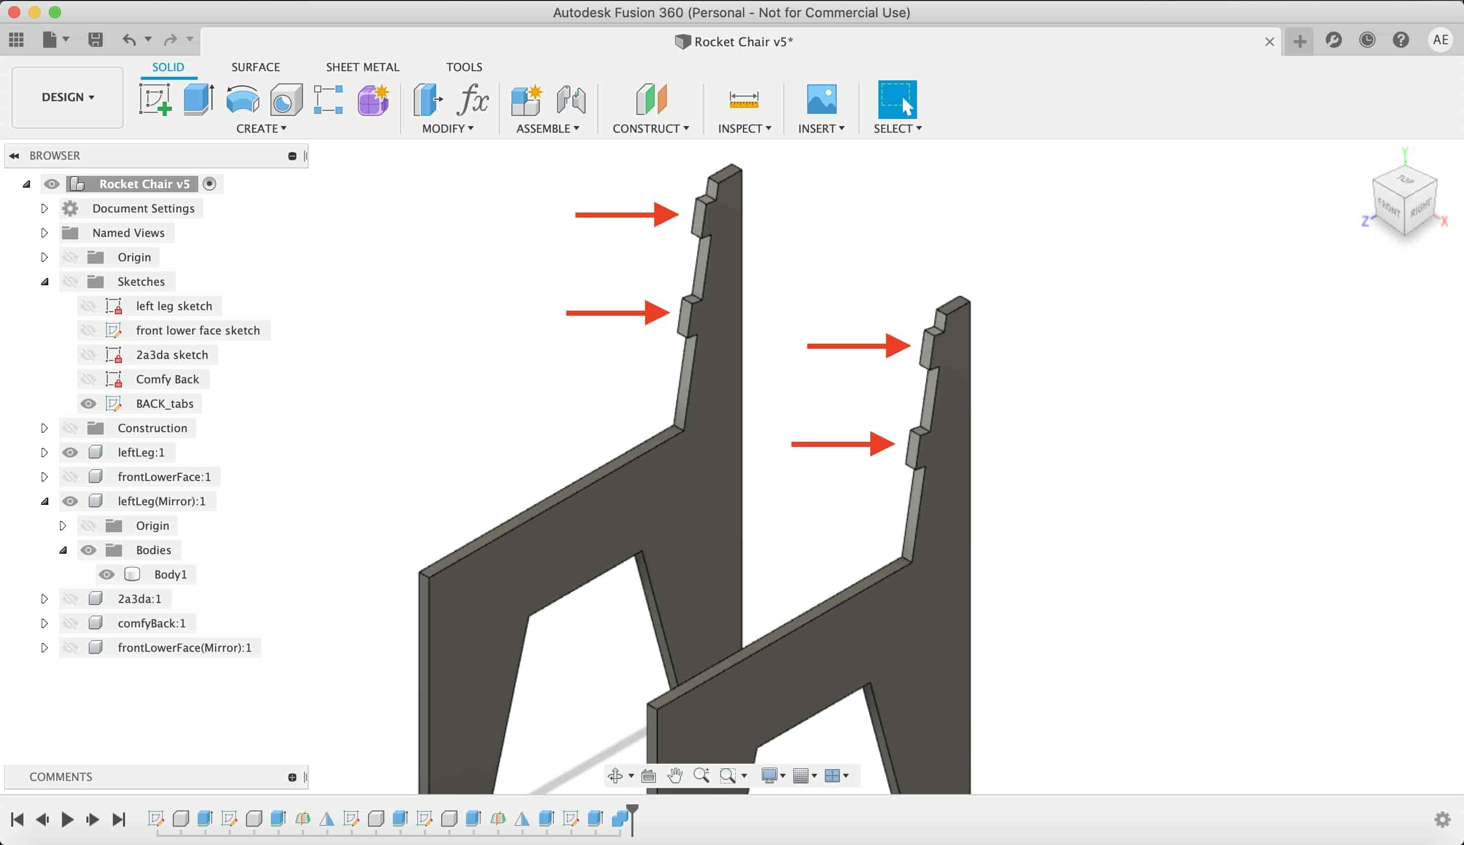Image resolution: width=1464 pixels, height=845 pixels.
Task: Open the Help question mark icon
Action: (1401, 40)
